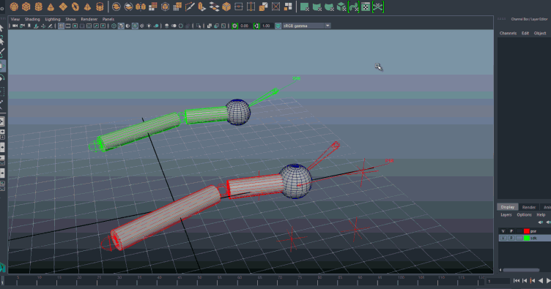Toggle Smooth Shade All in panel toolbar
Image resolution: width=551 pixels, height=289 pixels.
click(121, 26)
